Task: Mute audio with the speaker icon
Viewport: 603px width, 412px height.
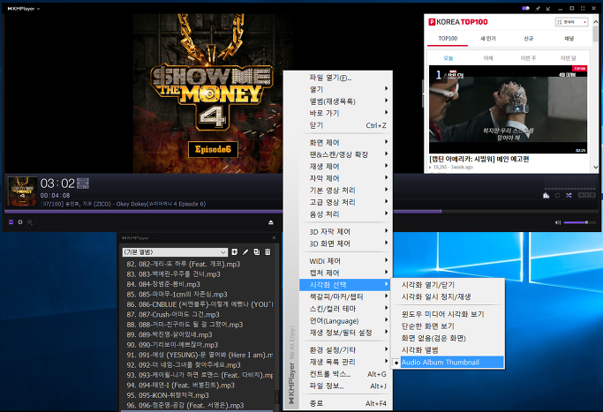Action: 558,222
